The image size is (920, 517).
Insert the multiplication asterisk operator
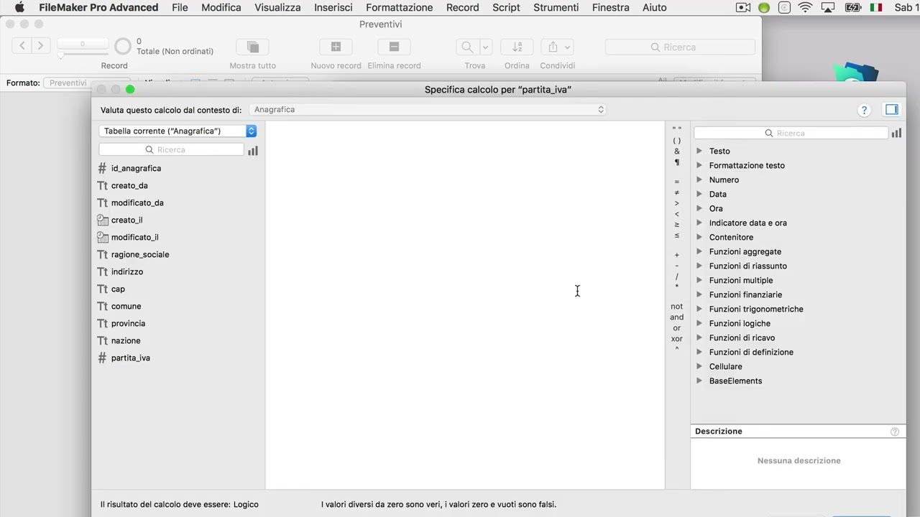tap(676, 287)
